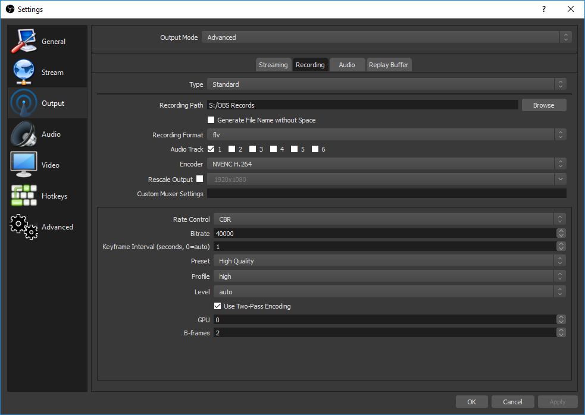Click the Keyframe Interval spinner arrows
This screenshot has height=415, width=585.
(x=561, y=246)
